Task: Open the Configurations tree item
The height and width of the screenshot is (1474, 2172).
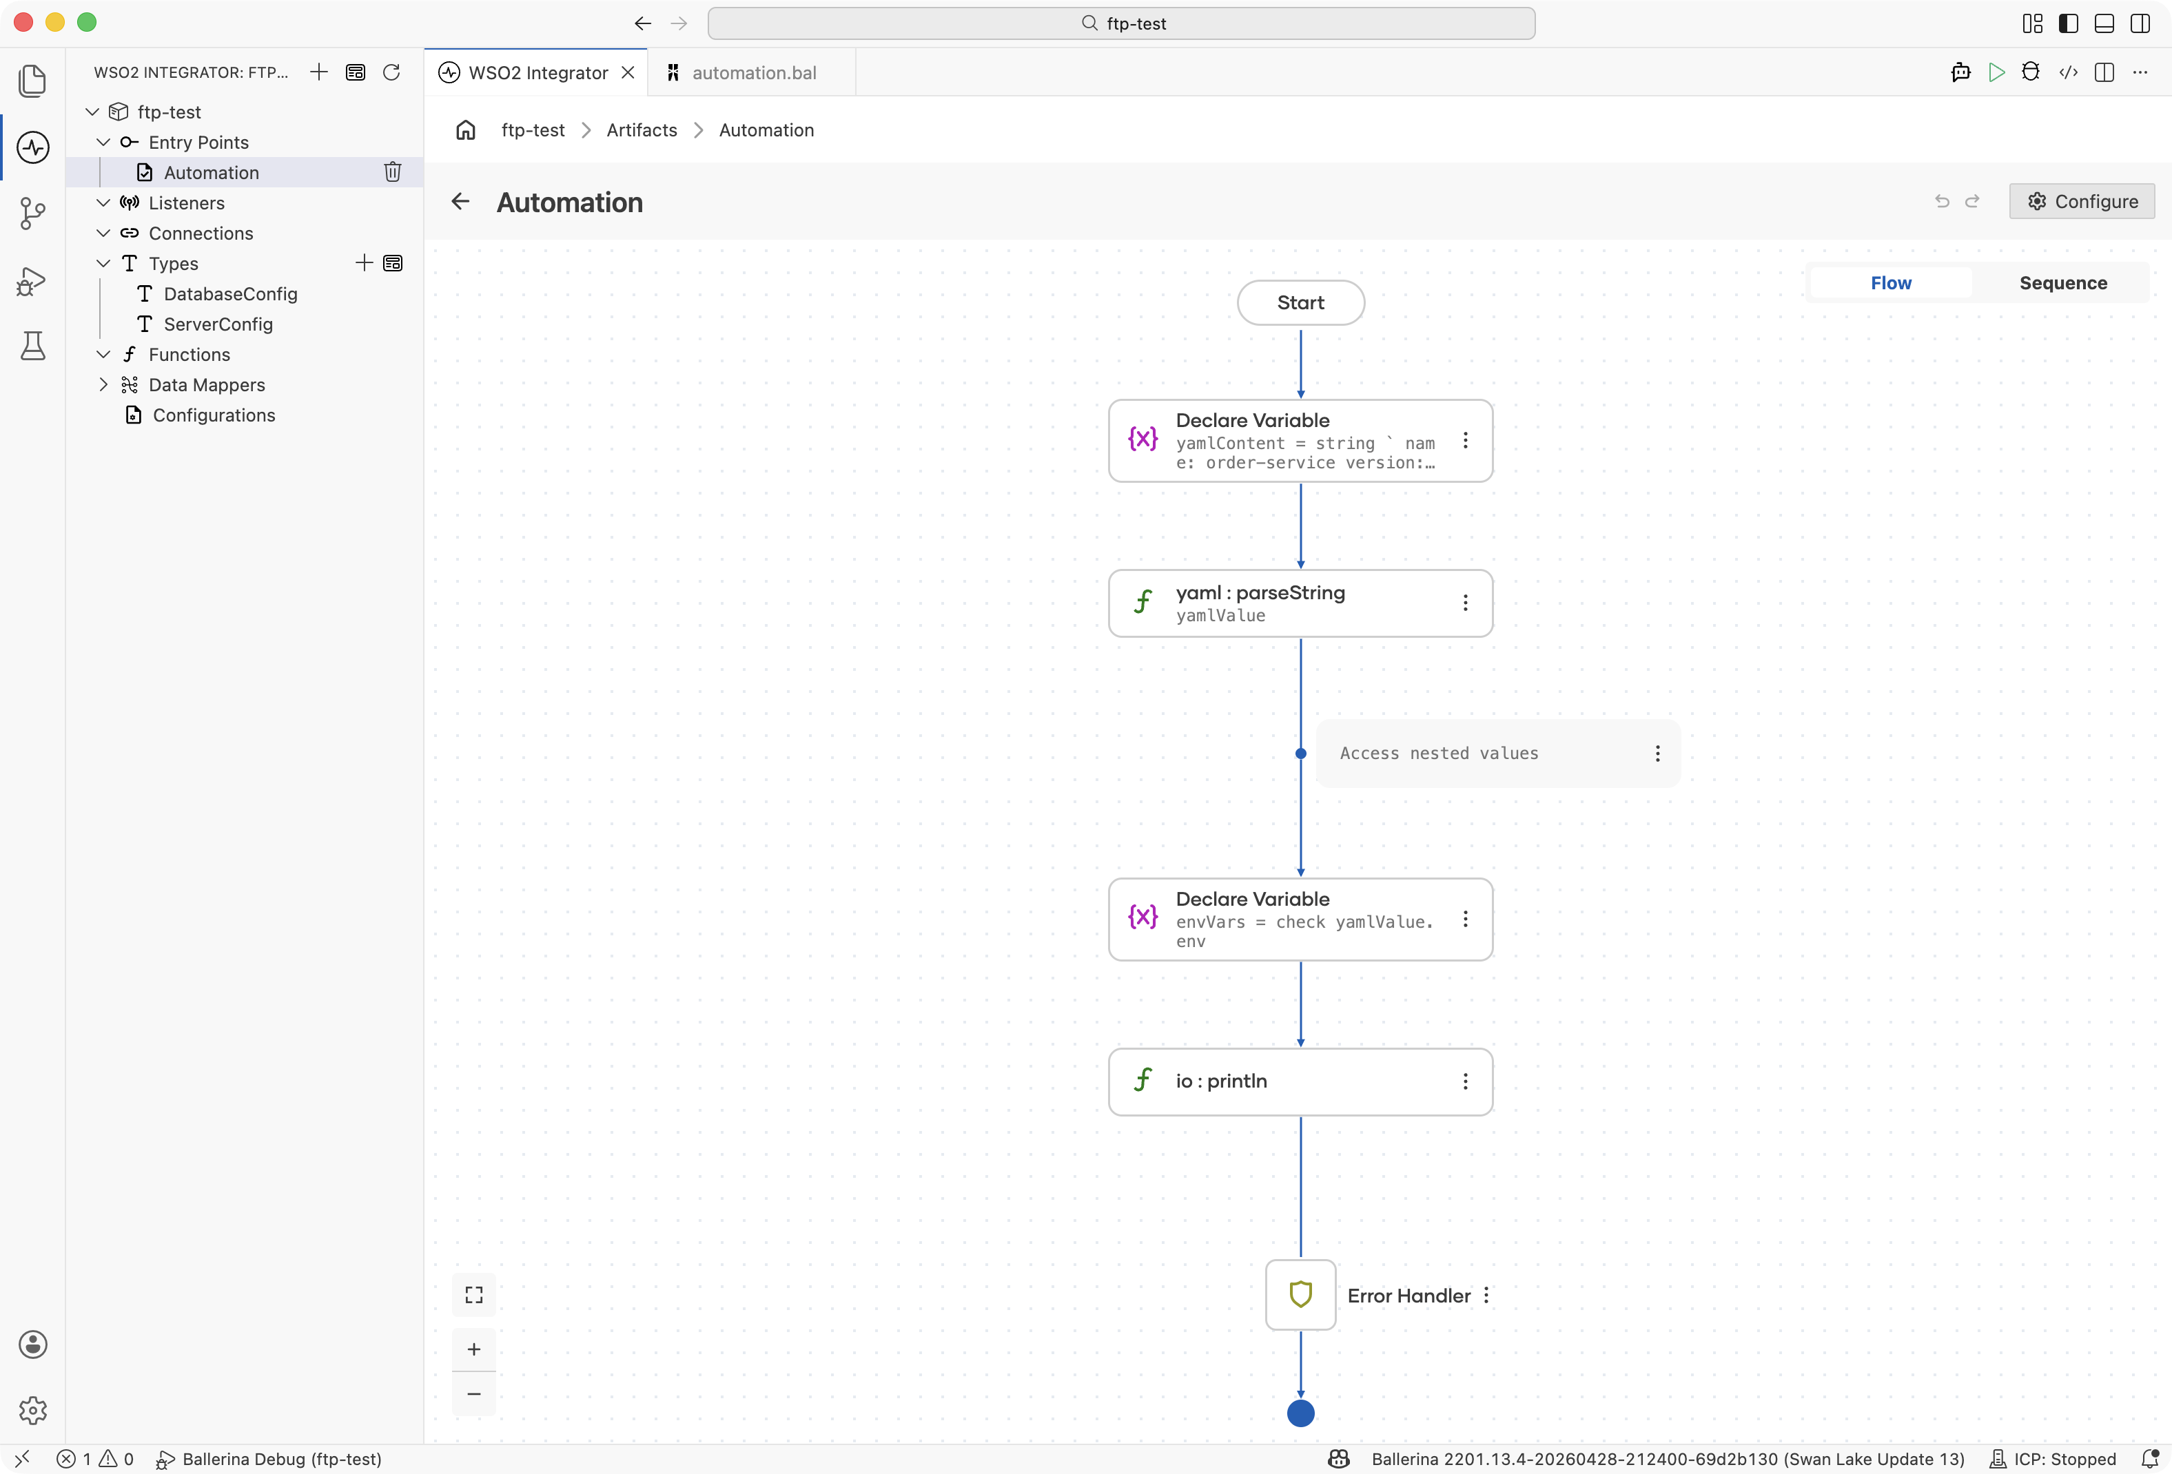Action: 214,415
